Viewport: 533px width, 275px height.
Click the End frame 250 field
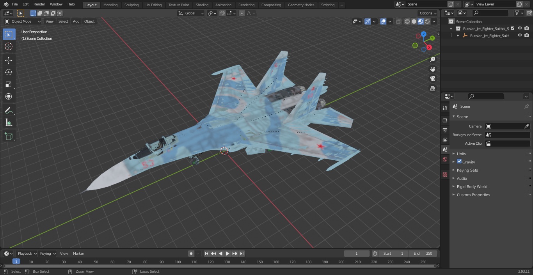click(423, 254)
